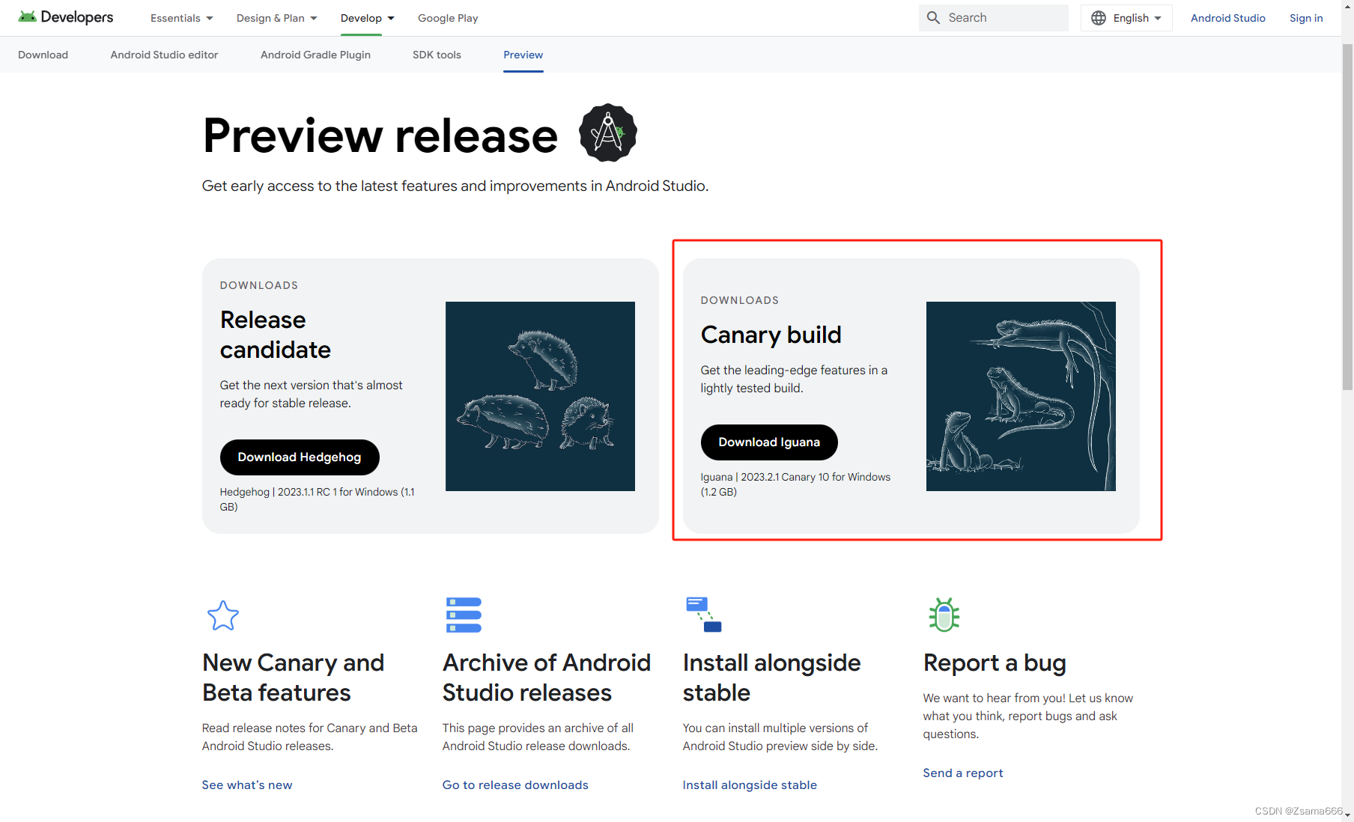The image size is (1354, 822).
Task: Click the archive stack icon
Action: coord(464,615)
